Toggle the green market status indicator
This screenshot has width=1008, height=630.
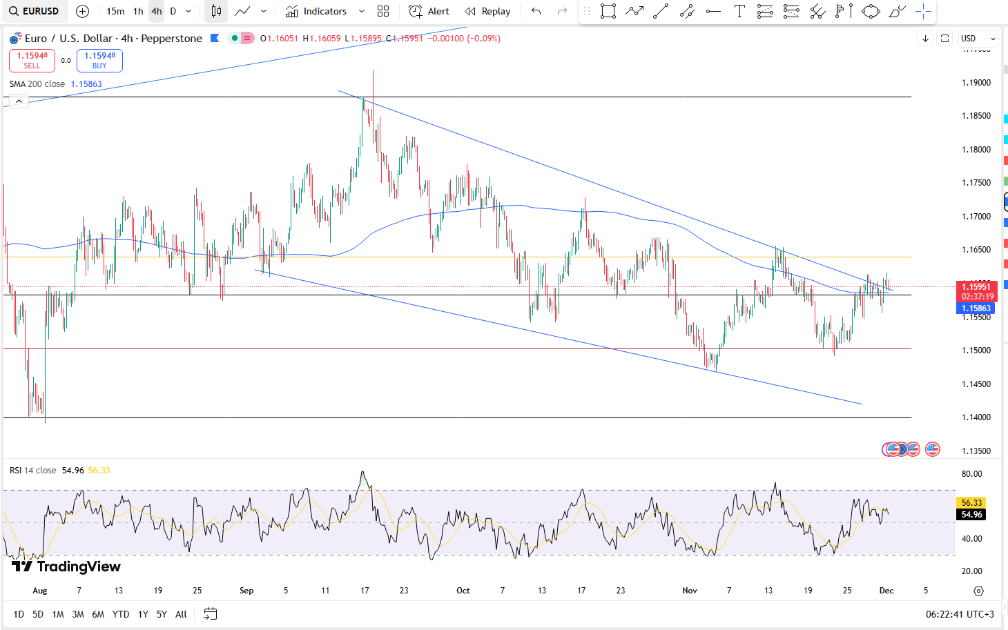235,39
